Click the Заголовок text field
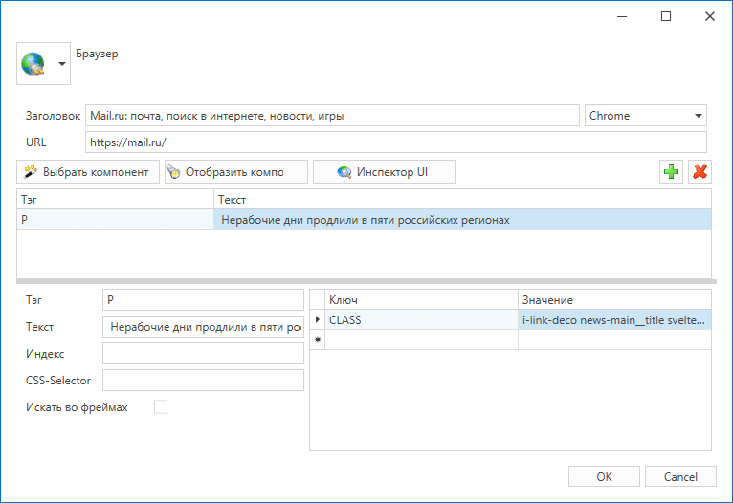The image size is (733, 503). click(x=332, y=116)
